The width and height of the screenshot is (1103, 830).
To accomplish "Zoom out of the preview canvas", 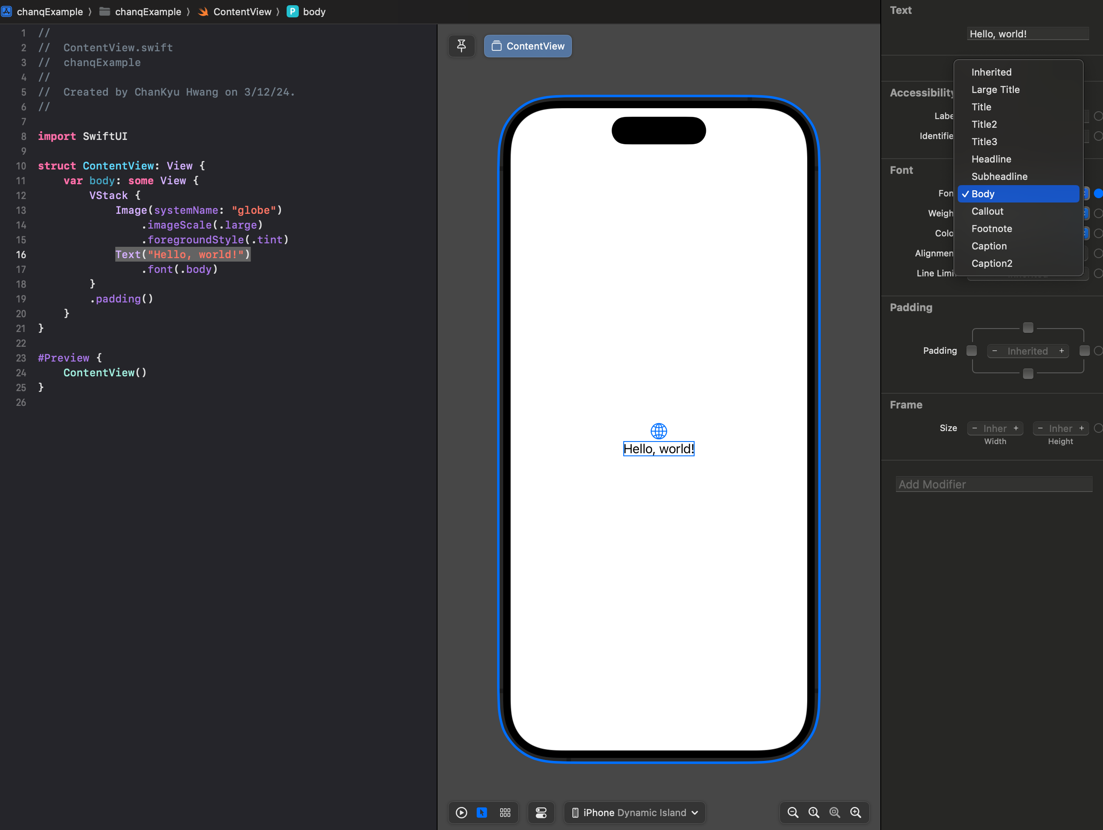I will coord(793,813).
